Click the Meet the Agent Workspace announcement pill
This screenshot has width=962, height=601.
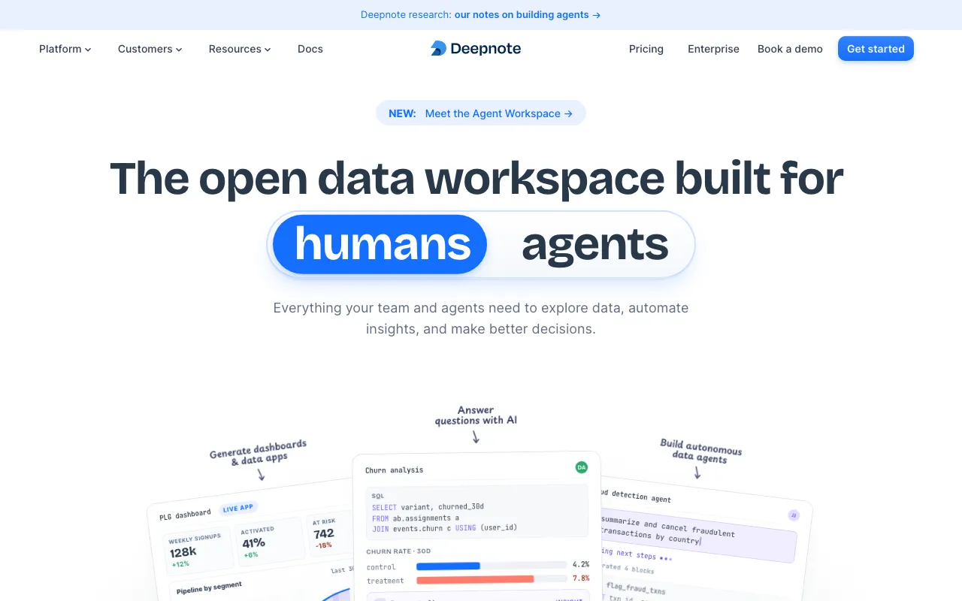(481, 113)
